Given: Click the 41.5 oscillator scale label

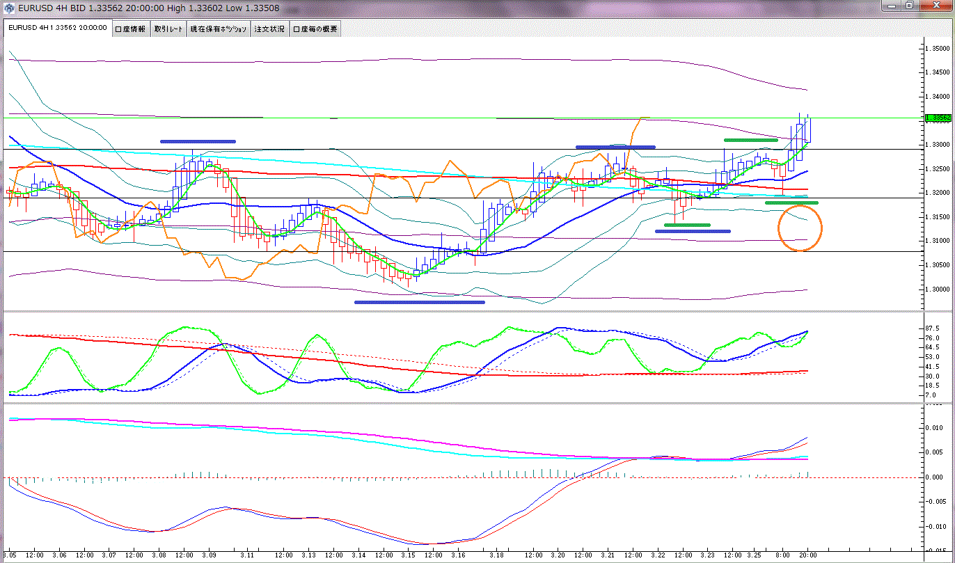Looking at the screenshot, I should (933, 367).
